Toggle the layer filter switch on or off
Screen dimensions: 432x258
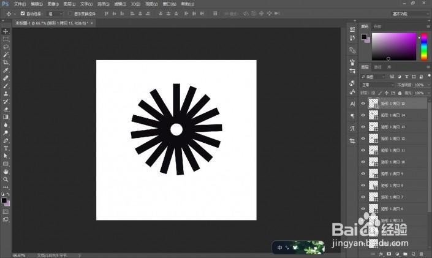pos(429,76)
